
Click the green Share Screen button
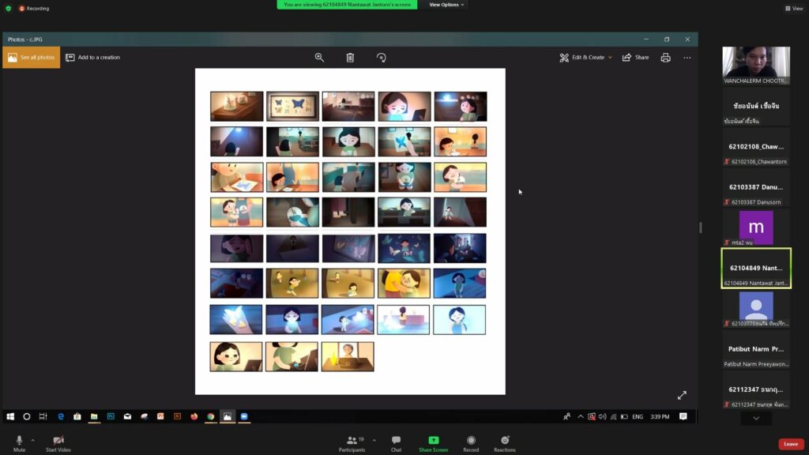point(433,443)
